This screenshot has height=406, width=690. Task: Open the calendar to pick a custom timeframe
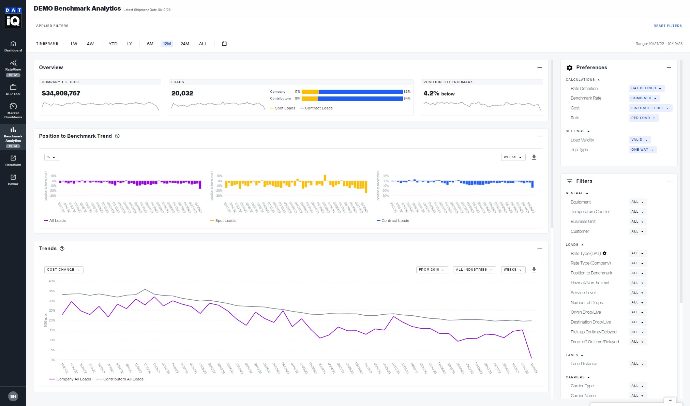[x=224, y=44]
